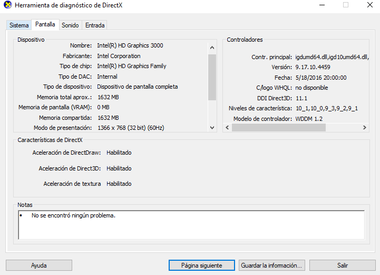Click the Modo de presentación: label
The image size is (380, 275).
click(x=63, y=128)
